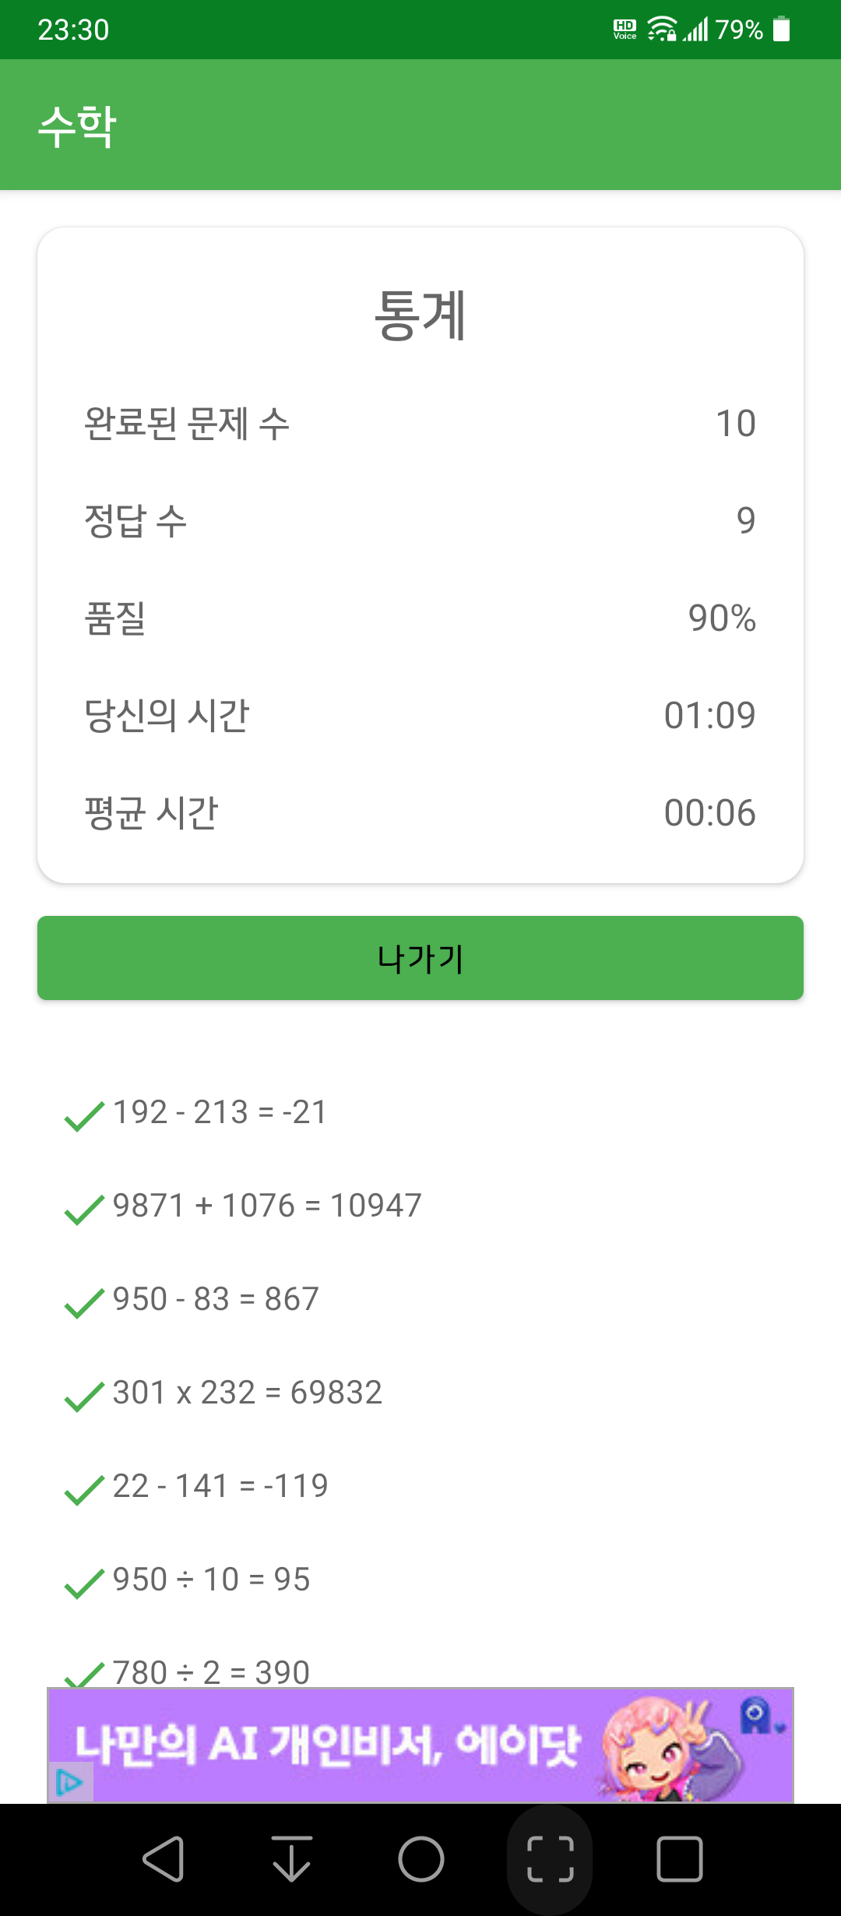The width and height of the screenshot is (841, 1916).
Task: Open the AdChoices icon on the banner
Action: click(70, 1782)
